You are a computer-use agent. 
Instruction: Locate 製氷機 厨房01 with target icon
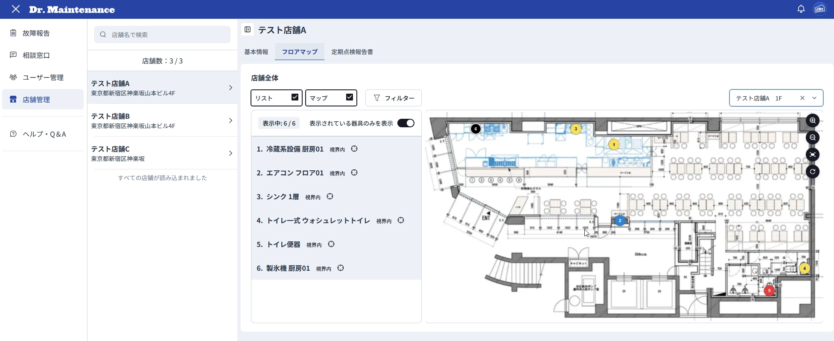tap(341, 268)
